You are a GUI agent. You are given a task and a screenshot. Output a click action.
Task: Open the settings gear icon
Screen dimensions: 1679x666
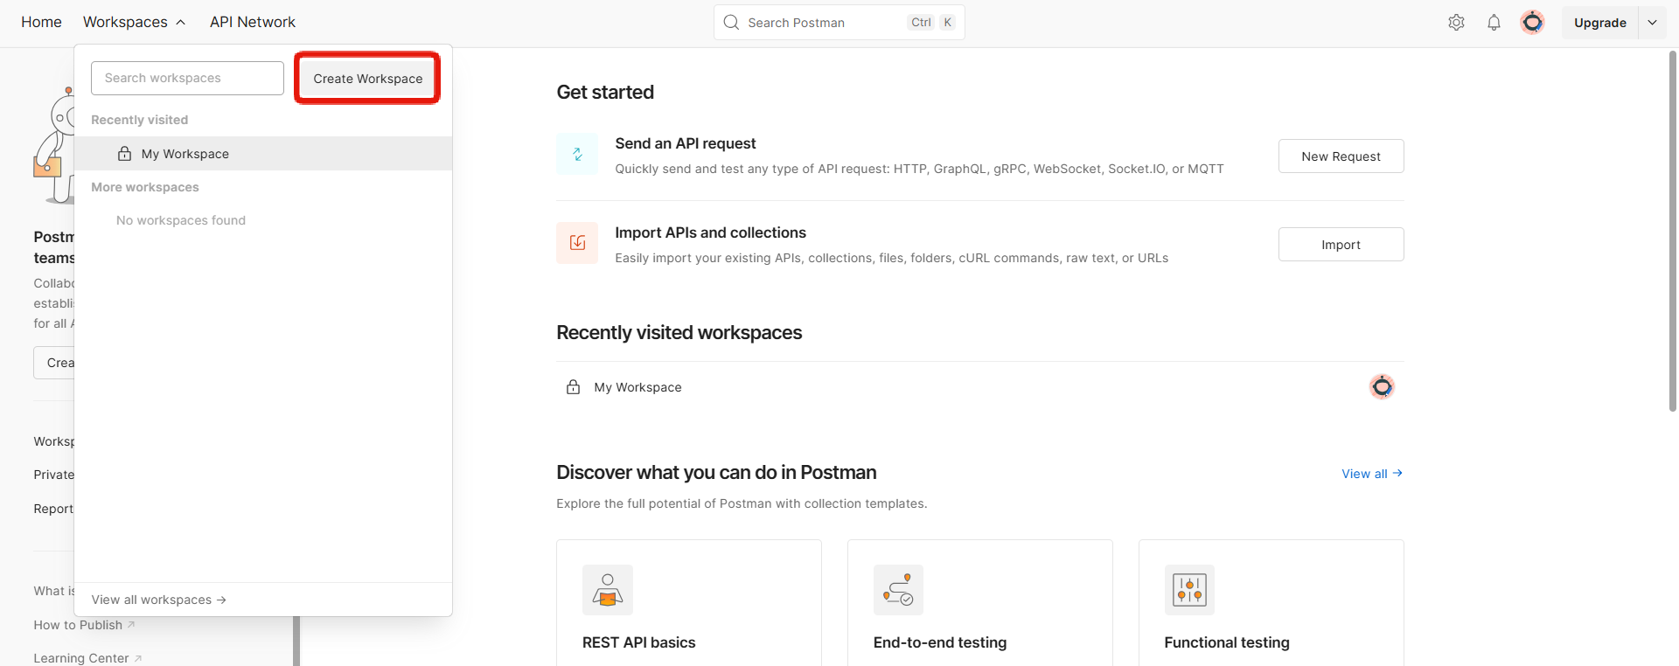pyautogui.click(x=1456, y=23)
